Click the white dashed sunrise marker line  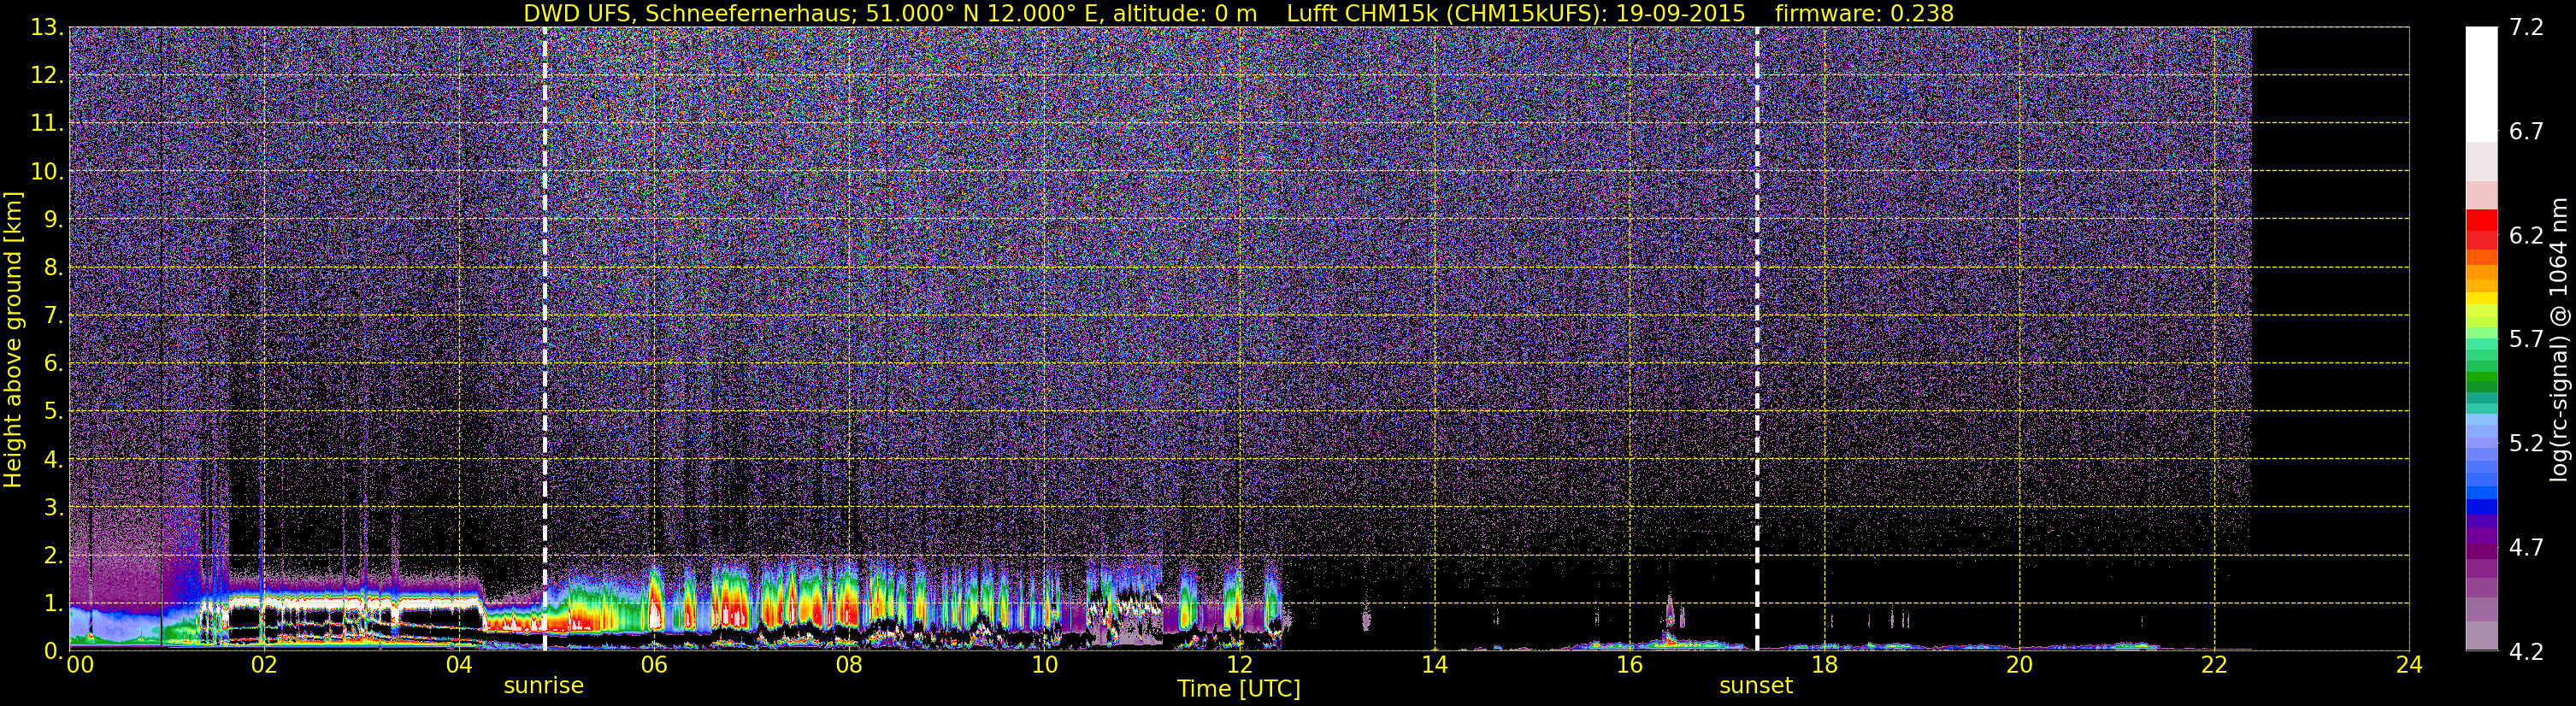click(545, 339)
